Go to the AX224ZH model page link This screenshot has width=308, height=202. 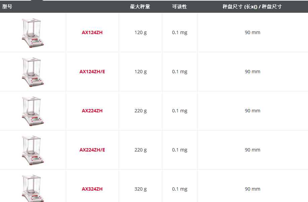[x=92, y=111]
